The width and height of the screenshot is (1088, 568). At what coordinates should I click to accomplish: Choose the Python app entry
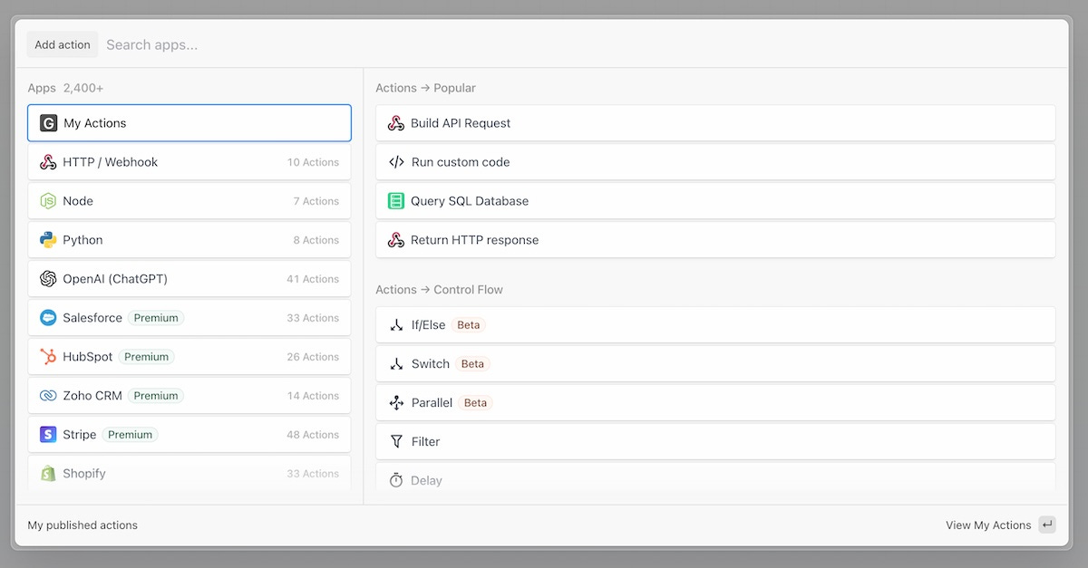point(189,240)
